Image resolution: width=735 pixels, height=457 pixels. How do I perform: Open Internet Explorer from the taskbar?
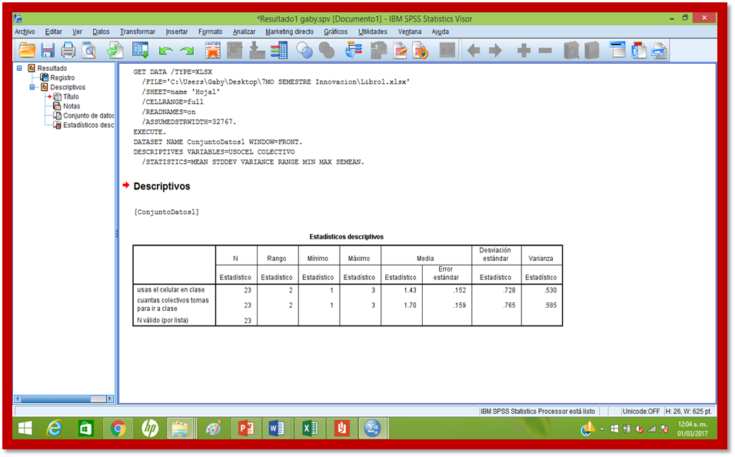coord(55,429)
